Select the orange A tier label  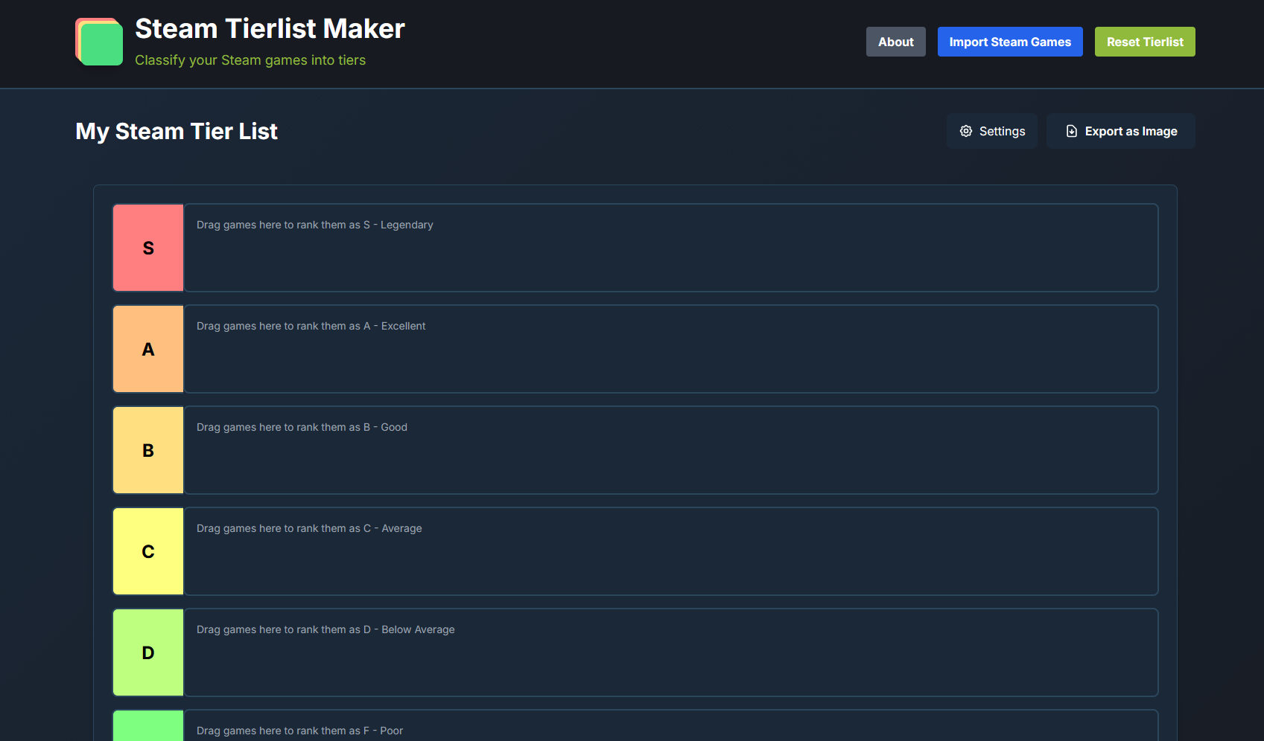click(148, 349)
